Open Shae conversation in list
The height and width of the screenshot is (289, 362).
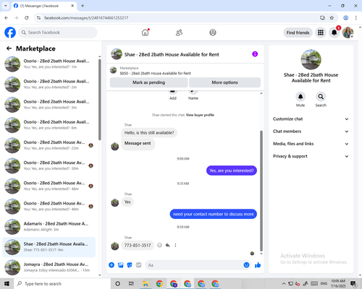tap(49, 247)
